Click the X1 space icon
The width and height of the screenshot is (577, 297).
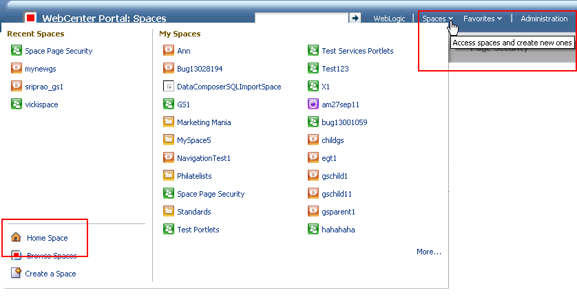click(313, 86)
